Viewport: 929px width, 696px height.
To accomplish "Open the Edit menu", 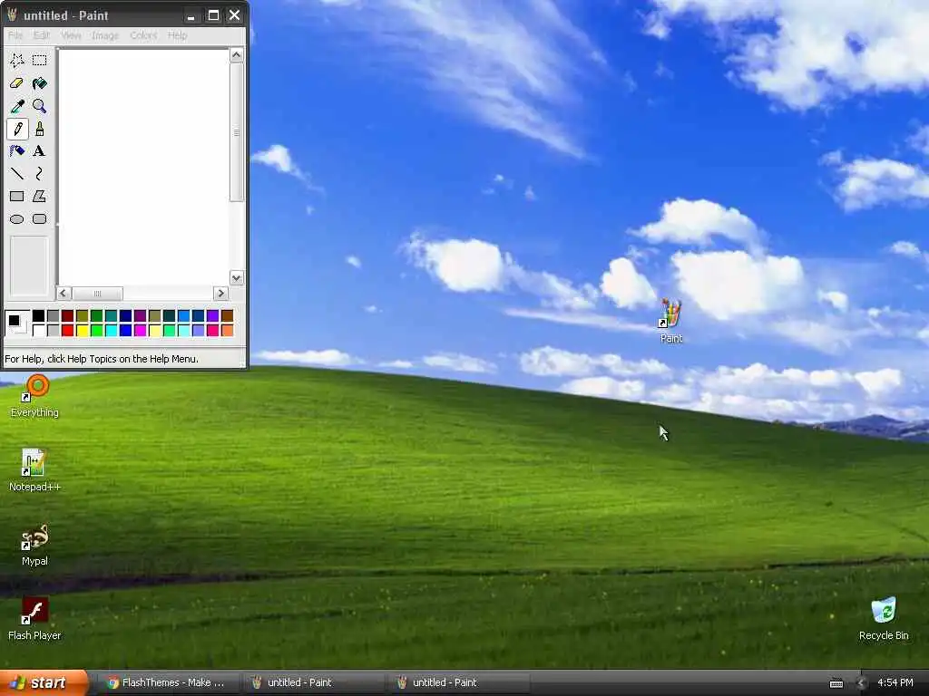I will [42, 35].
